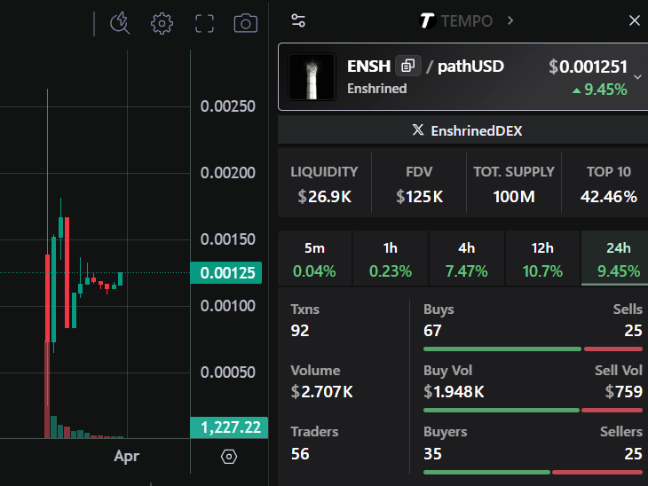Select the 24h timeframe tab
This screenshot has width=648, height=486.
pos(615,258)
